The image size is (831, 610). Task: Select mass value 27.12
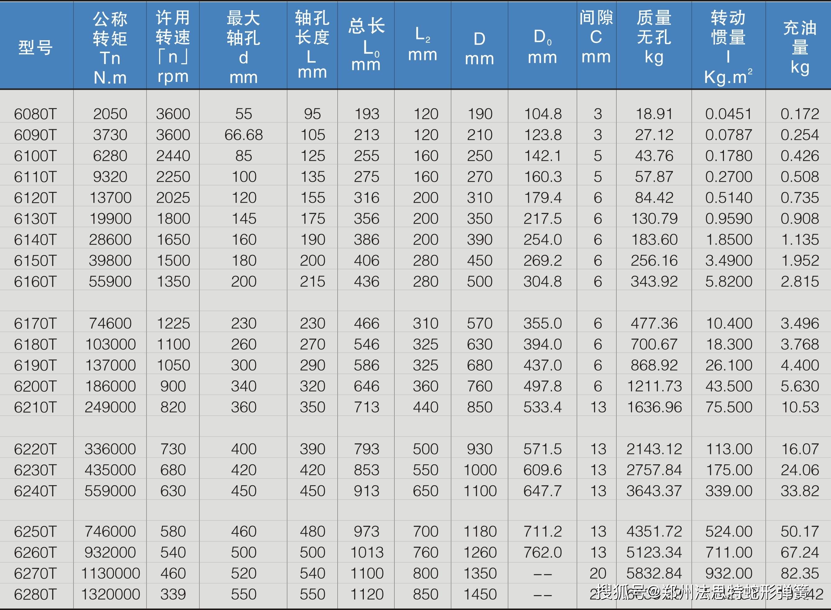tap(654, 135)
